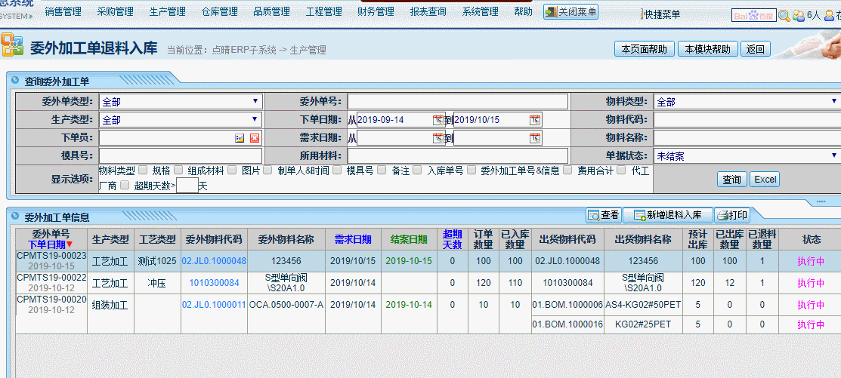This screenshot has height=378, width=841.
Task: Open calendar picker for 需求日期 start
Action: tap(438, 138)
